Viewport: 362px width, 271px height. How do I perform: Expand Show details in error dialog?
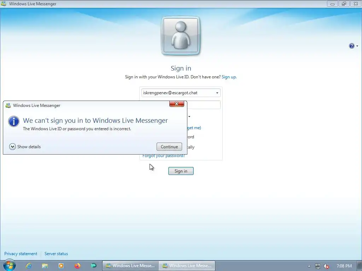tap(25, 146)
